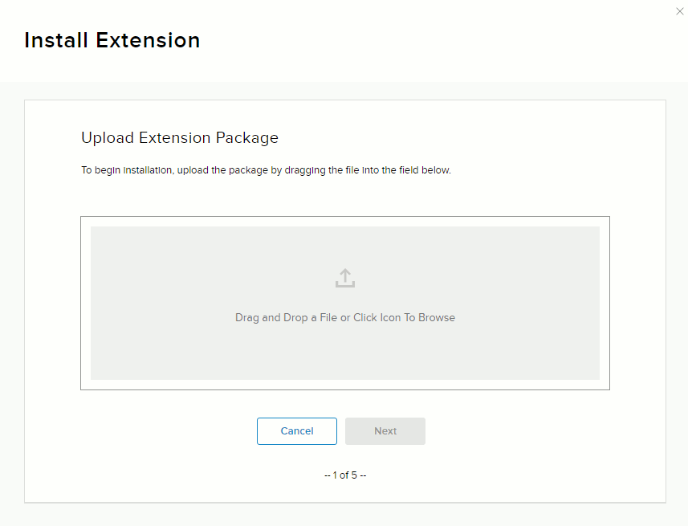The width and height of the screenshot is (688, 526).
Task: Click the word 'Package' in the section heading
Action: [x=247, y=137]
